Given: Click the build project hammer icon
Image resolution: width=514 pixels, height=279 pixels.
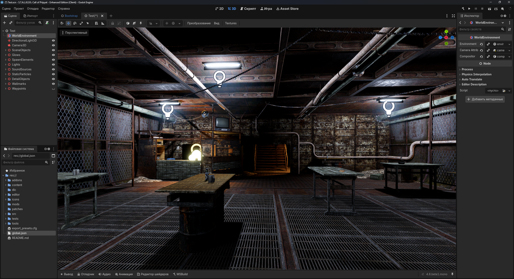Looking at the screenshot, I should tap(463, 8).
